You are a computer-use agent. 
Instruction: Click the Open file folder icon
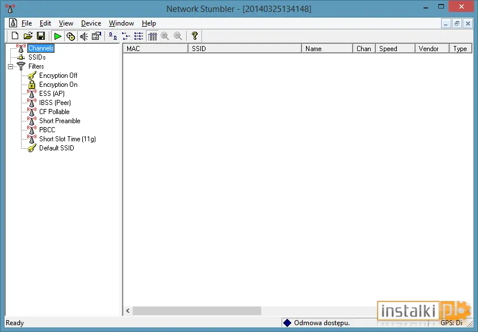click(x=28, y=36)
